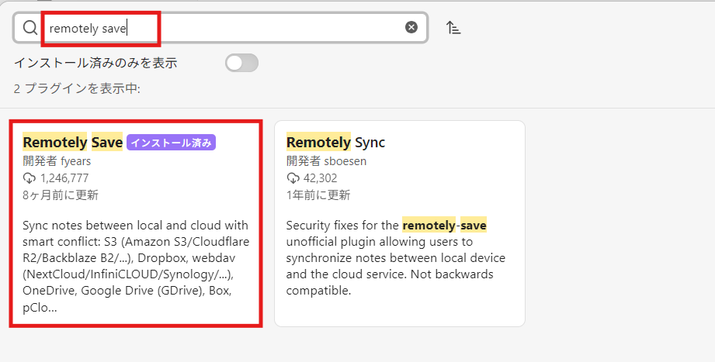The width and height of the screenshot is (715, 362).
Task: Click the '2 プラグインを表示中' count text
Action: click(x=77, y=88)
